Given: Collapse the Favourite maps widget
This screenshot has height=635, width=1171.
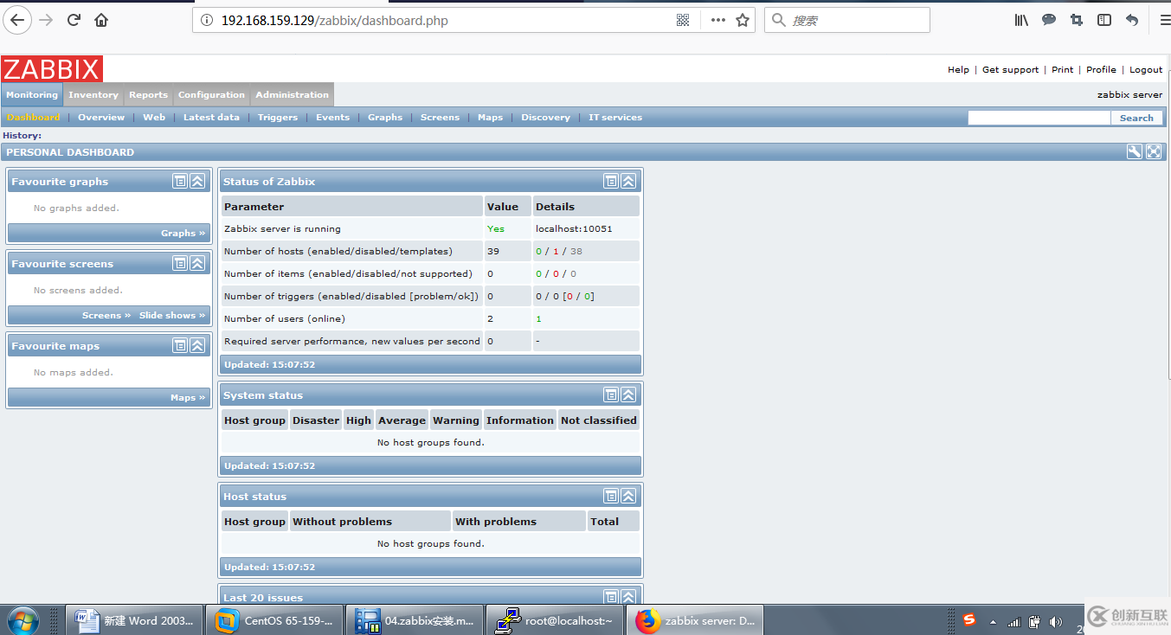Looking at the screenshot, I should coord(197,345).
